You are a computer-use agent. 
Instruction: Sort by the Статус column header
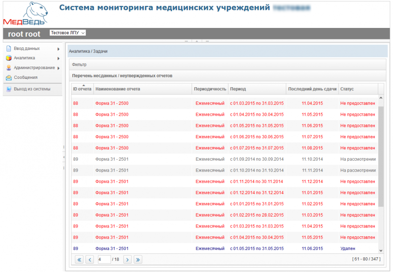[358, 89]
